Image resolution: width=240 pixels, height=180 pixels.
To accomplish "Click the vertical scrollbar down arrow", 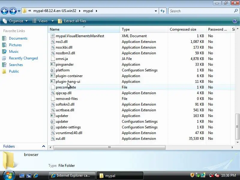I will click(238, 142).
